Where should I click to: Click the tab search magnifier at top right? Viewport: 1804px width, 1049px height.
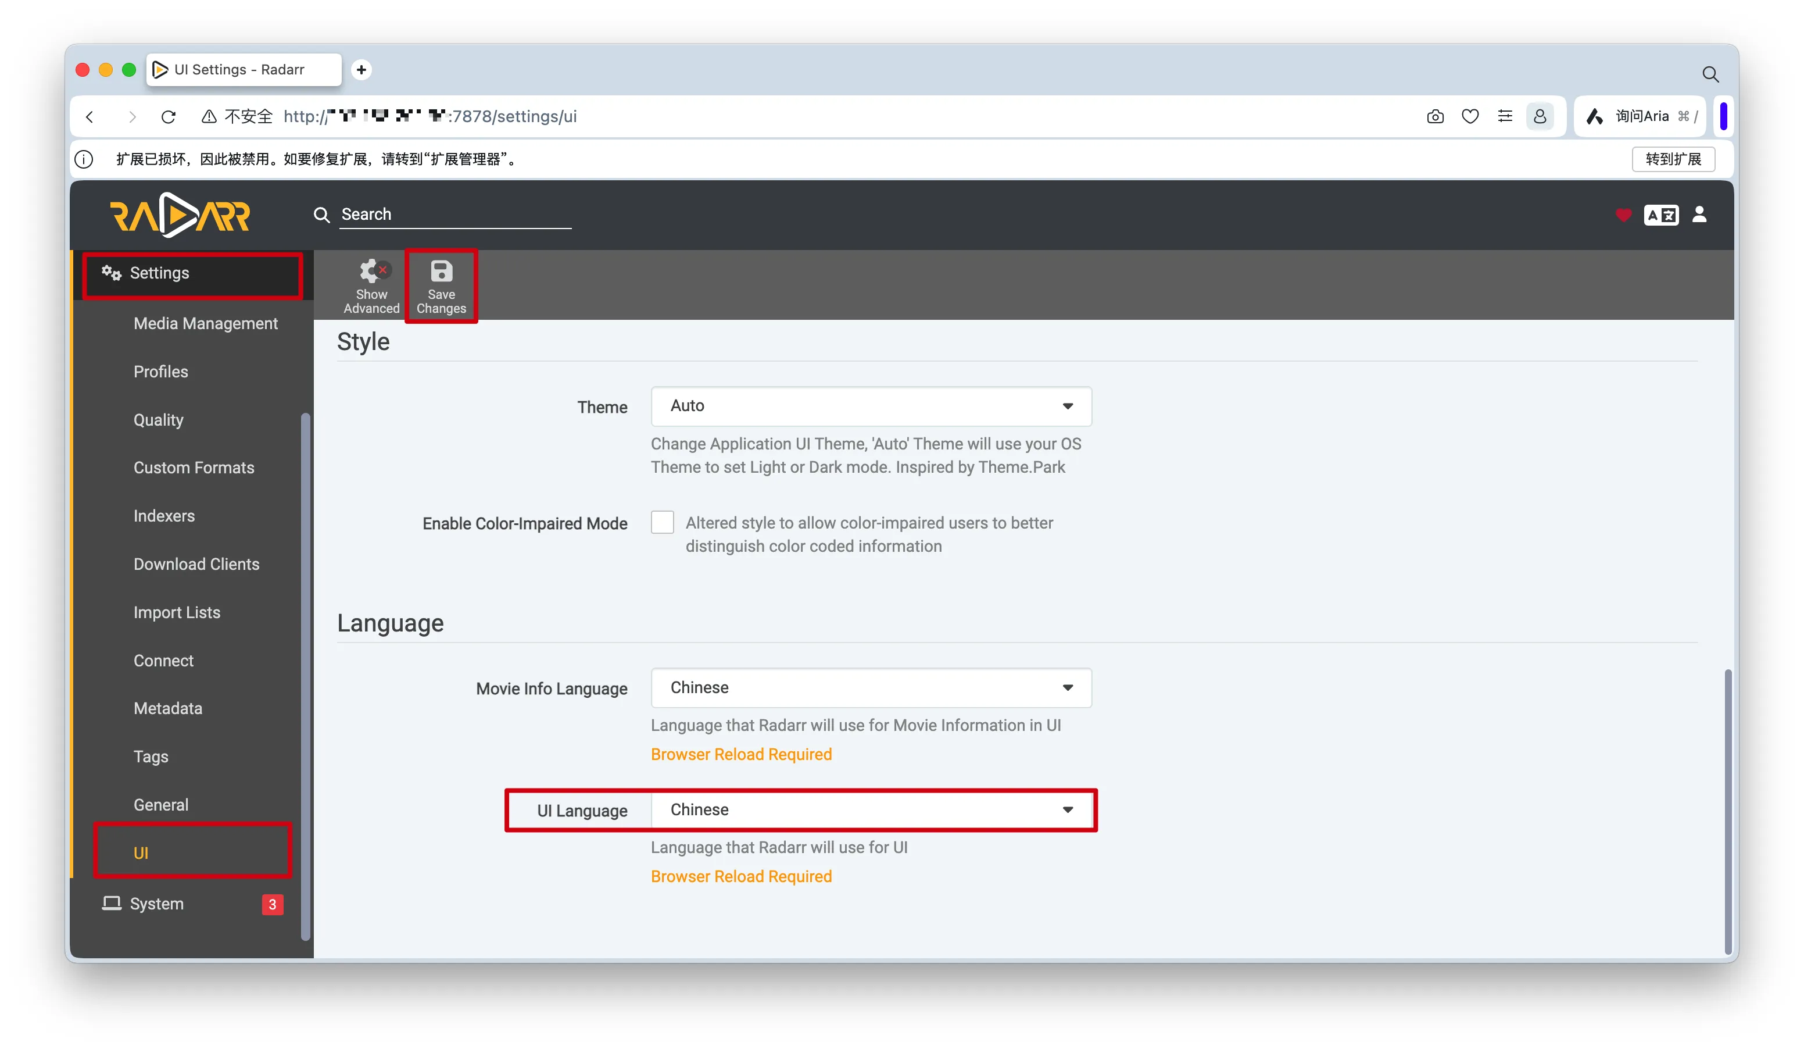[1710, 74]
